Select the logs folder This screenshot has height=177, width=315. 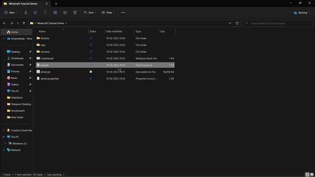tap(105, 45)
